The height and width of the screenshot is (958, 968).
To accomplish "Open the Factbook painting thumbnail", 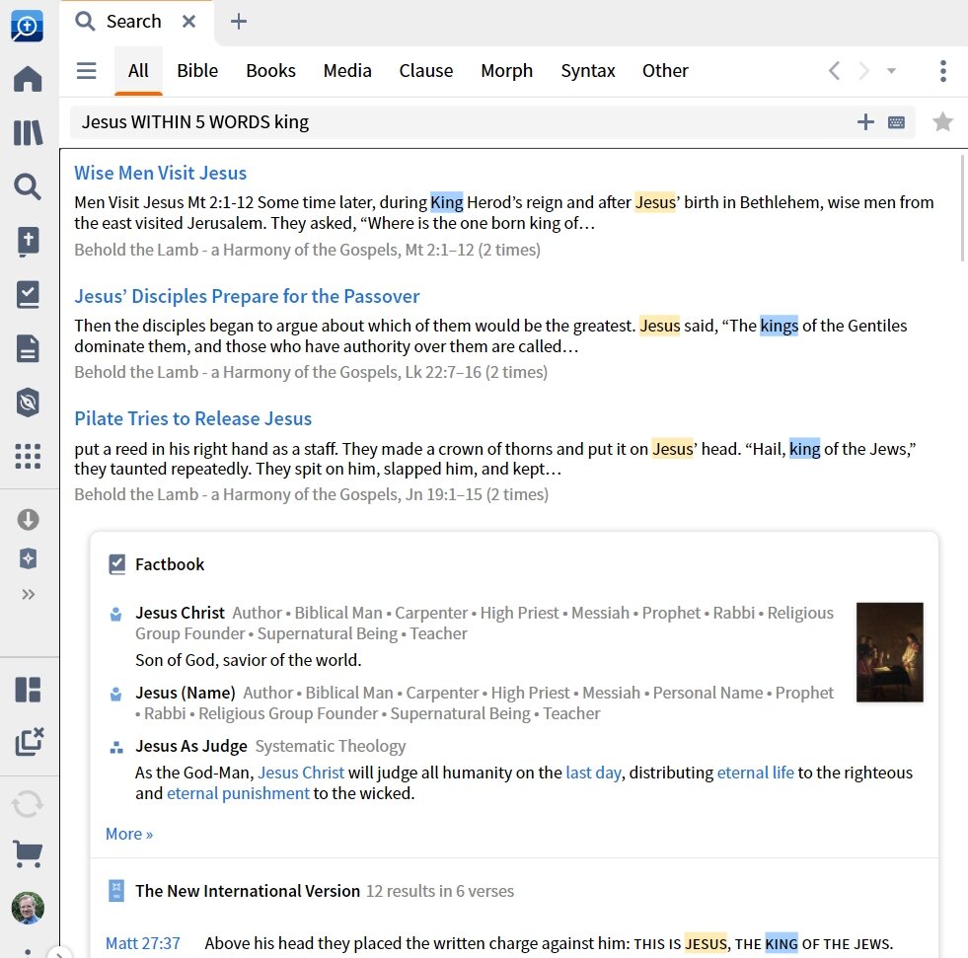I will (890, 652).
